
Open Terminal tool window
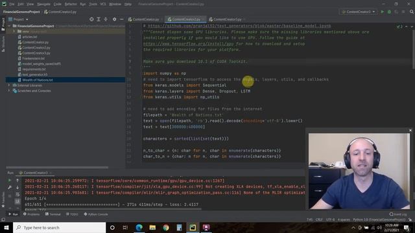(x=53, y=214)
